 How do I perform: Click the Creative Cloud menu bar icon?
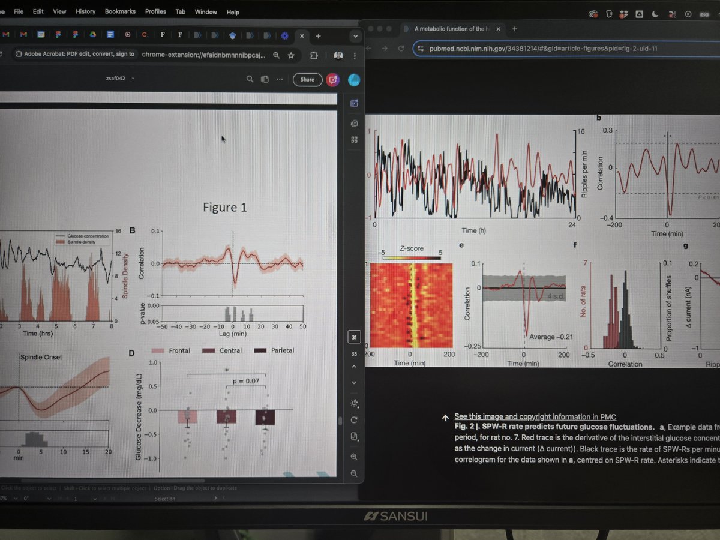(x=593, y=13)
